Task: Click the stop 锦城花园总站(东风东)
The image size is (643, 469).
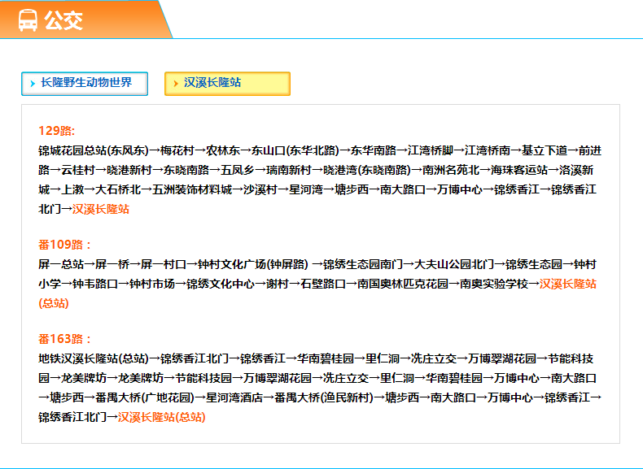Action: coord(94,150)
